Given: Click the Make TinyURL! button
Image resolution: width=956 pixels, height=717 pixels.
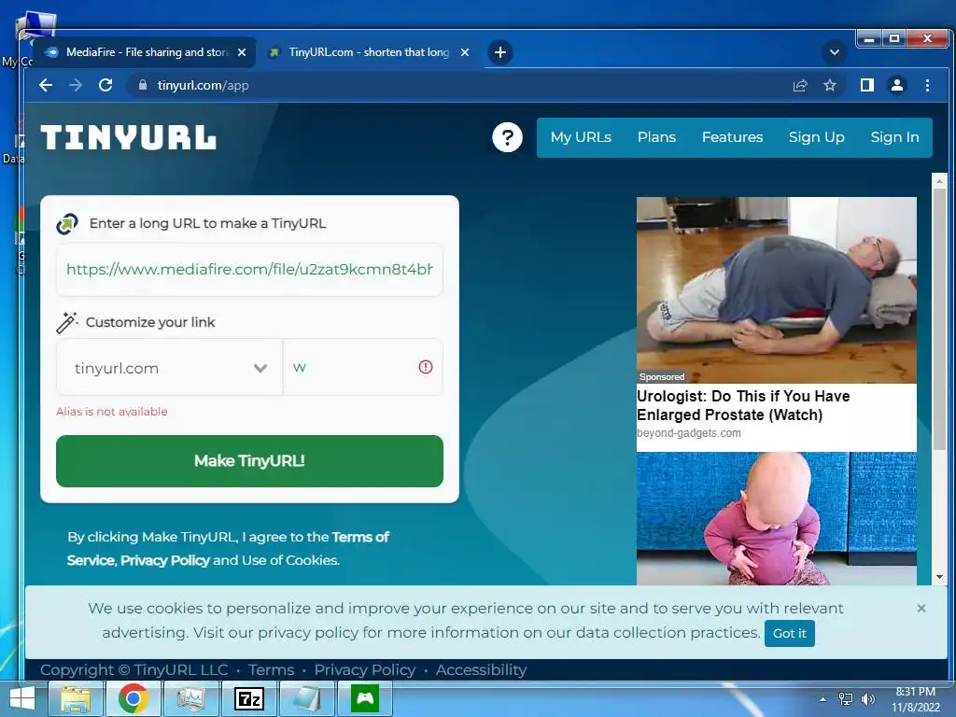Looking at the screenshot, I should (249, 461).
